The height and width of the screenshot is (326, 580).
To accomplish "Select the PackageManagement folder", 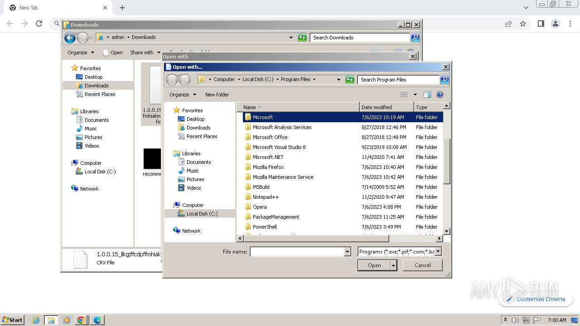I will 343,217.
